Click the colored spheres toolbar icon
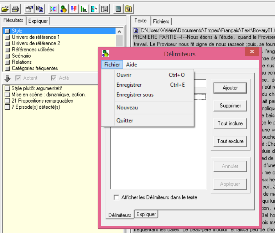The width and height of the screenshot is (275, 233). (63, 9)
